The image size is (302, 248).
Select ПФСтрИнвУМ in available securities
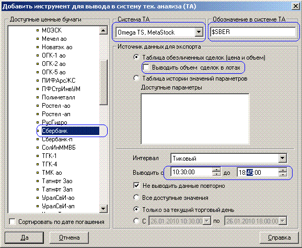pos(61,89)
